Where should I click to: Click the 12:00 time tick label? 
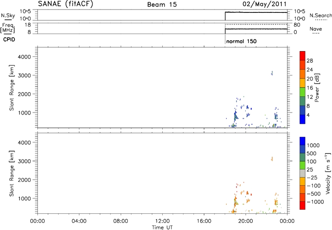point(162,221)
